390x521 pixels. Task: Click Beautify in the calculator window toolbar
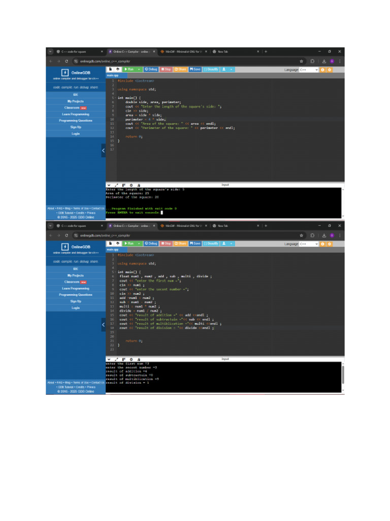[211, 244]
